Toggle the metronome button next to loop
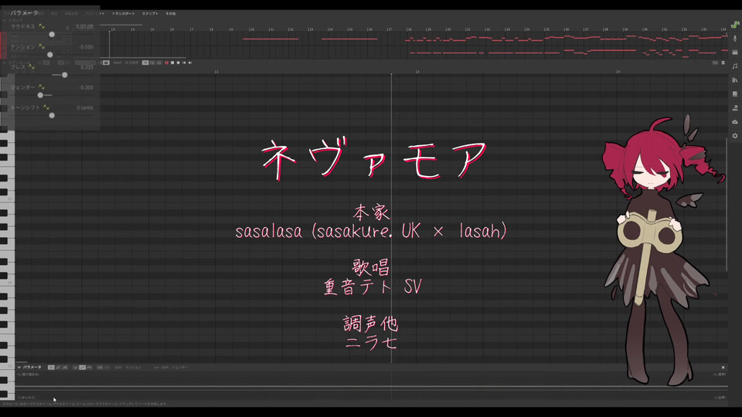Screen dimensions: 742x417 (x=159, y=63)
